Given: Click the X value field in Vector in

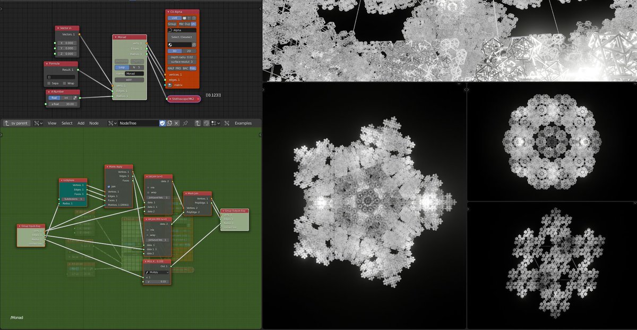Looking at the screenshot, I should (67, 43).
